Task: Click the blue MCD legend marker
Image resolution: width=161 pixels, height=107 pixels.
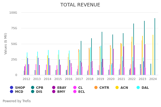Action: point(12,92)
